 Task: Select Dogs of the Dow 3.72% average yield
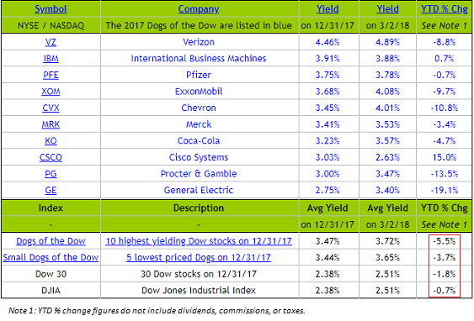click(387, 241)
